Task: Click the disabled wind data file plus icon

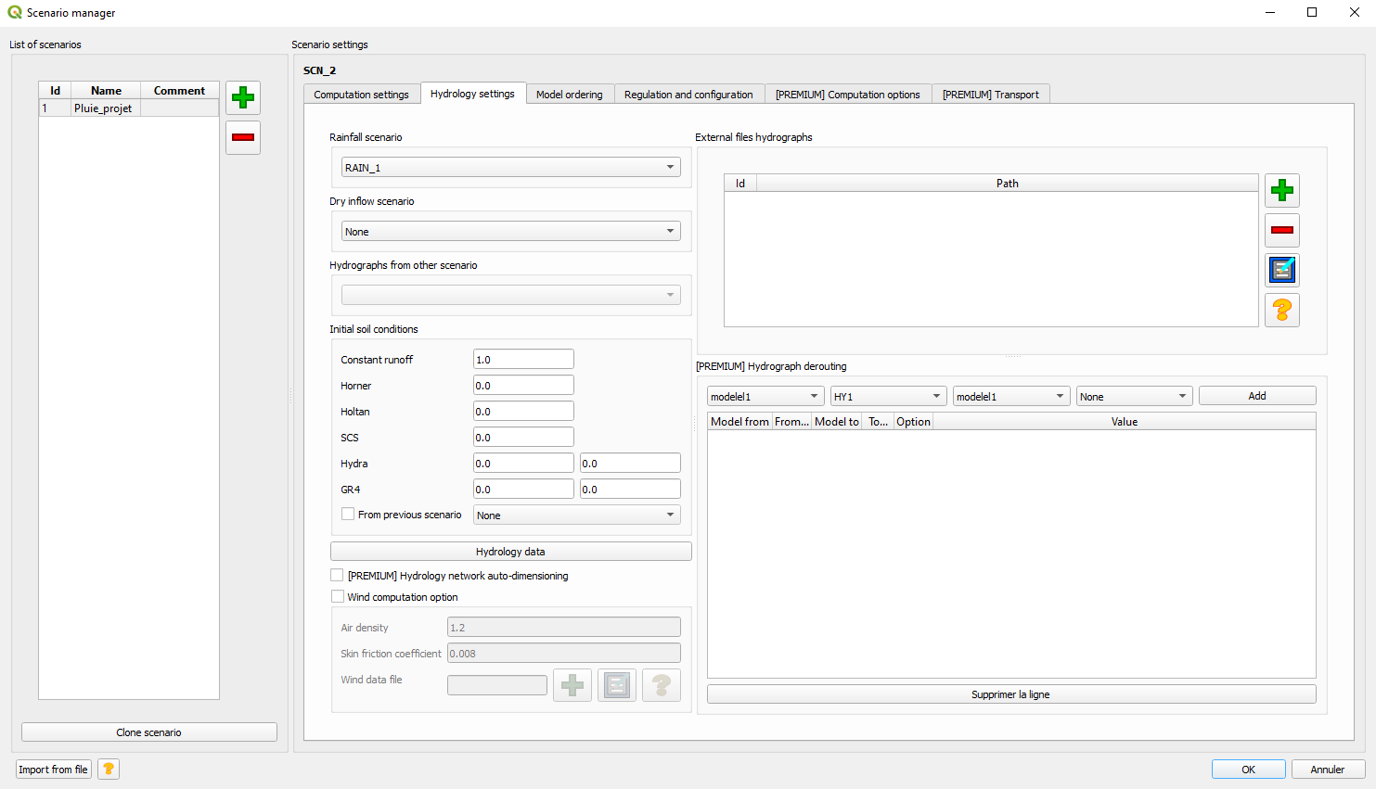Action: 572,685
